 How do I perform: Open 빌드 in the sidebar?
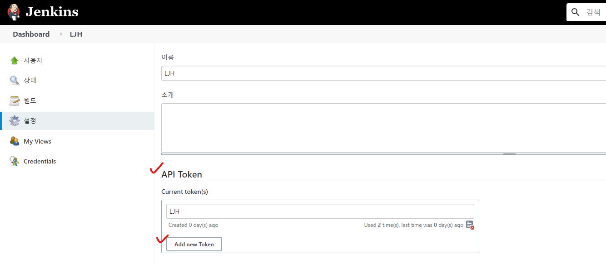pyautogui.click(x=30, y=101)
